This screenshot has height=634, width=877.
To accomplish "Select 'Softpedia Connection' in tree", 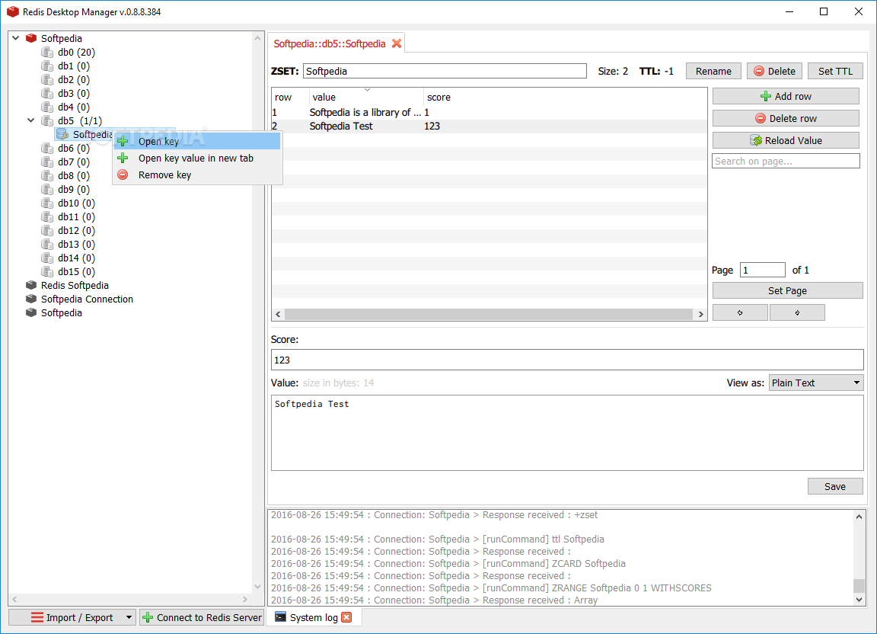I will click(87, 299).
